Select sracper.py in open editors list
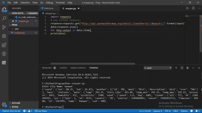Viewport: 202px width, 113px height. coord(24,21)
